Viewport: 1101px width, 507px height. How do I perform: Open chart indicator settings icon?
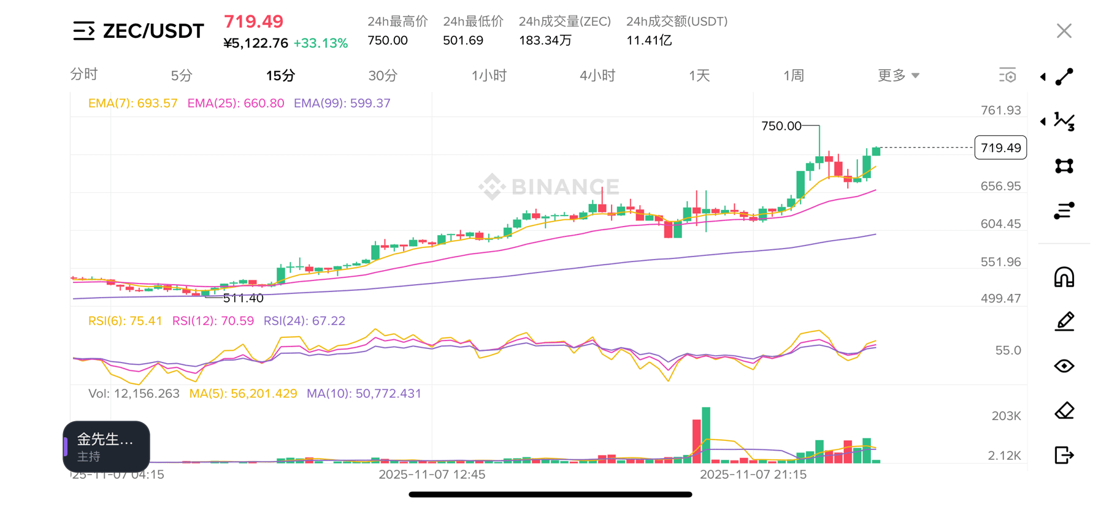pos(1007,75)
